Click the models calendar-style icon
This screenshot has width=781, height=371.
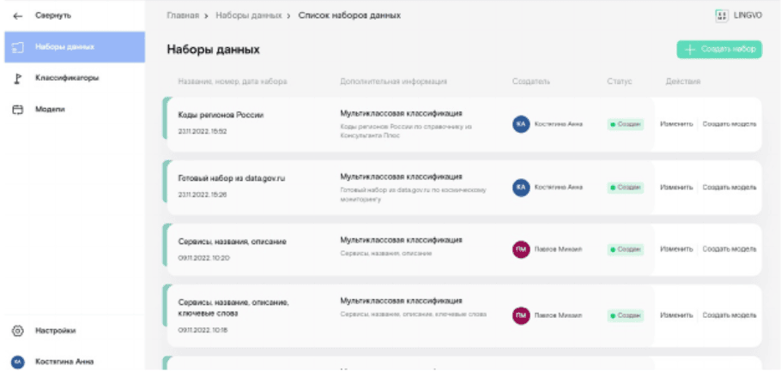(16, 110)
